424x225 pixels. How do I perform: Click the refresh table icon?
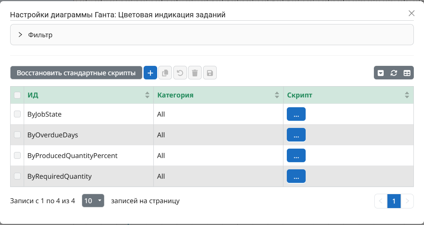[394, 73]
